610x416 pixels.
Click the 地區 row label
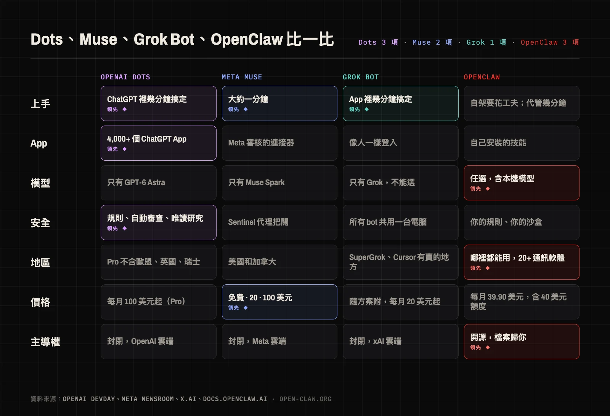click(40, 263)
